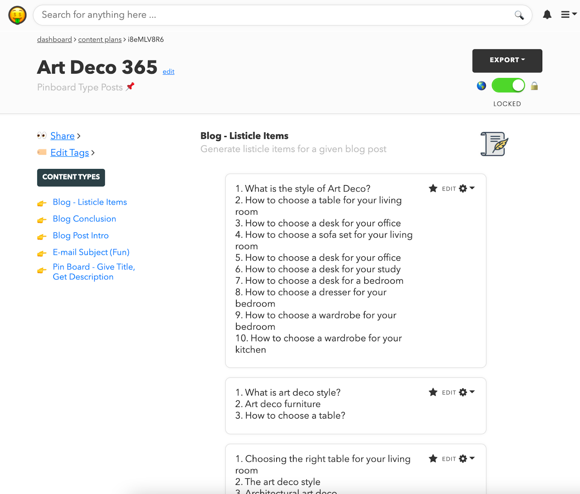
Task: Expand the EXPORT dropdown
Action: point(507,61)
